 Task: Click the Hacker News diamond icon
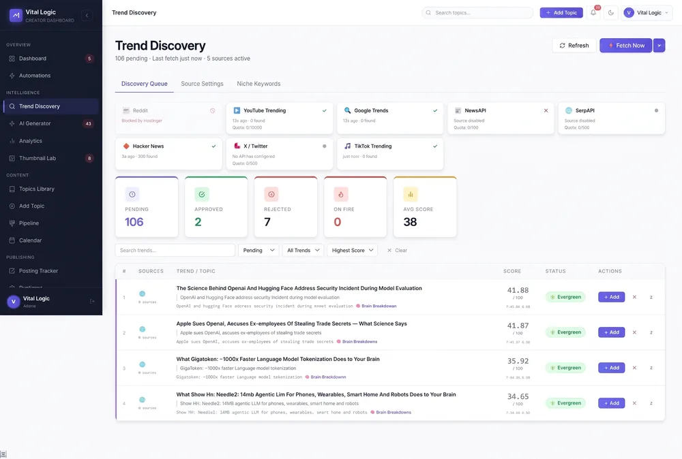[126, 146]
